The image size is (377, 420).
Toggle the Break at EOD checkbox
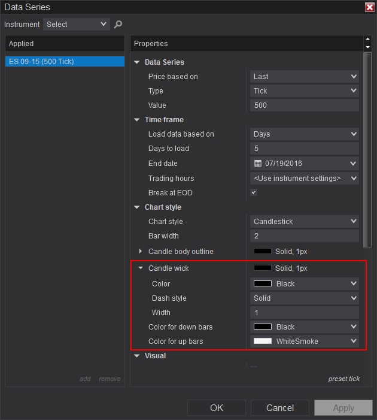point(254,192)
